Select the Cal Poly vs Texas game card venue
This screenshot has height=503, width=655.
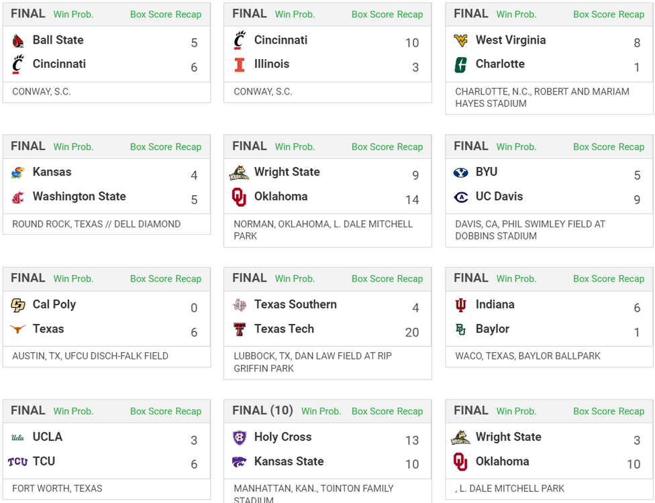(x=90, y=356)
